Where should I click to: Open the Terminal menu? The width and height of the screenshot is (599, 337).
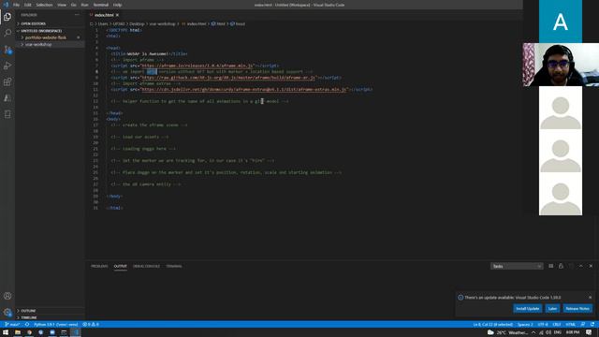[101, 5]
